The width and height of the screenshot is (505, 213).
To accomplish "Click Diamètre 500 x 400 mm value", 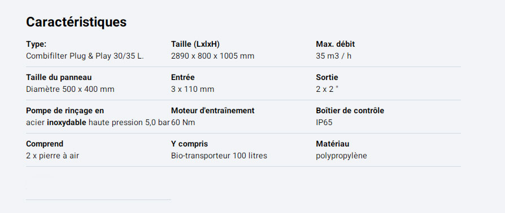I will coord(70,89).
